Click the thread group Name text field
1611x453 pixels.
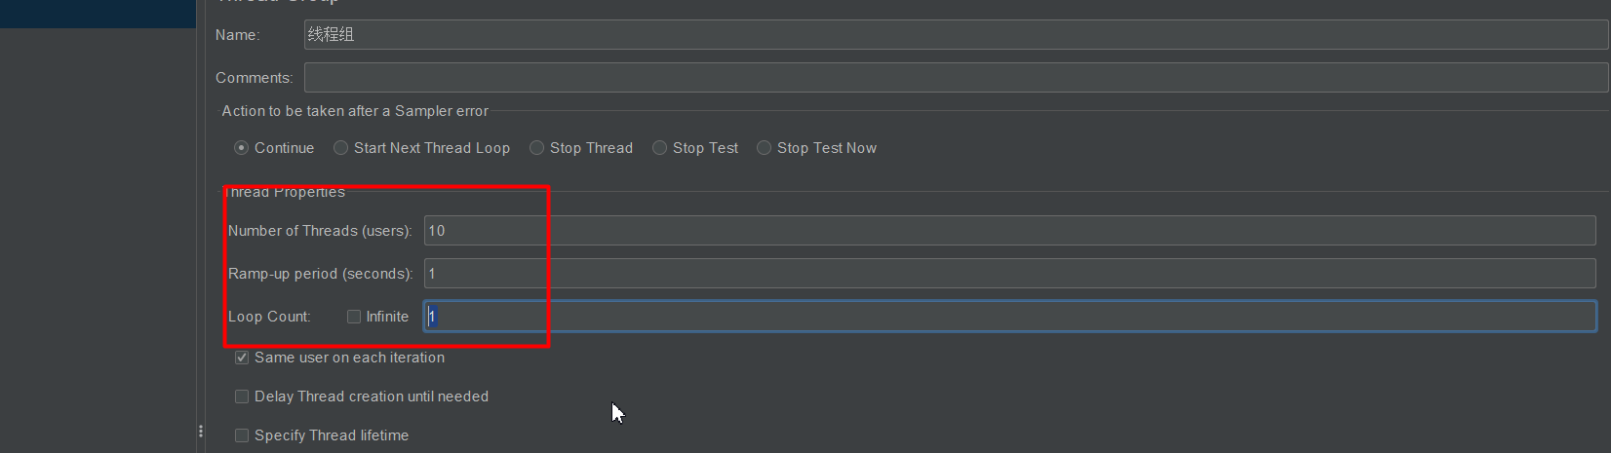click(956, 35)
